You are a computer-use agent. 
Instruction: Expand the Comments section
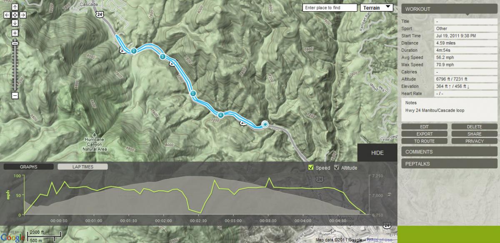(449, 152)
